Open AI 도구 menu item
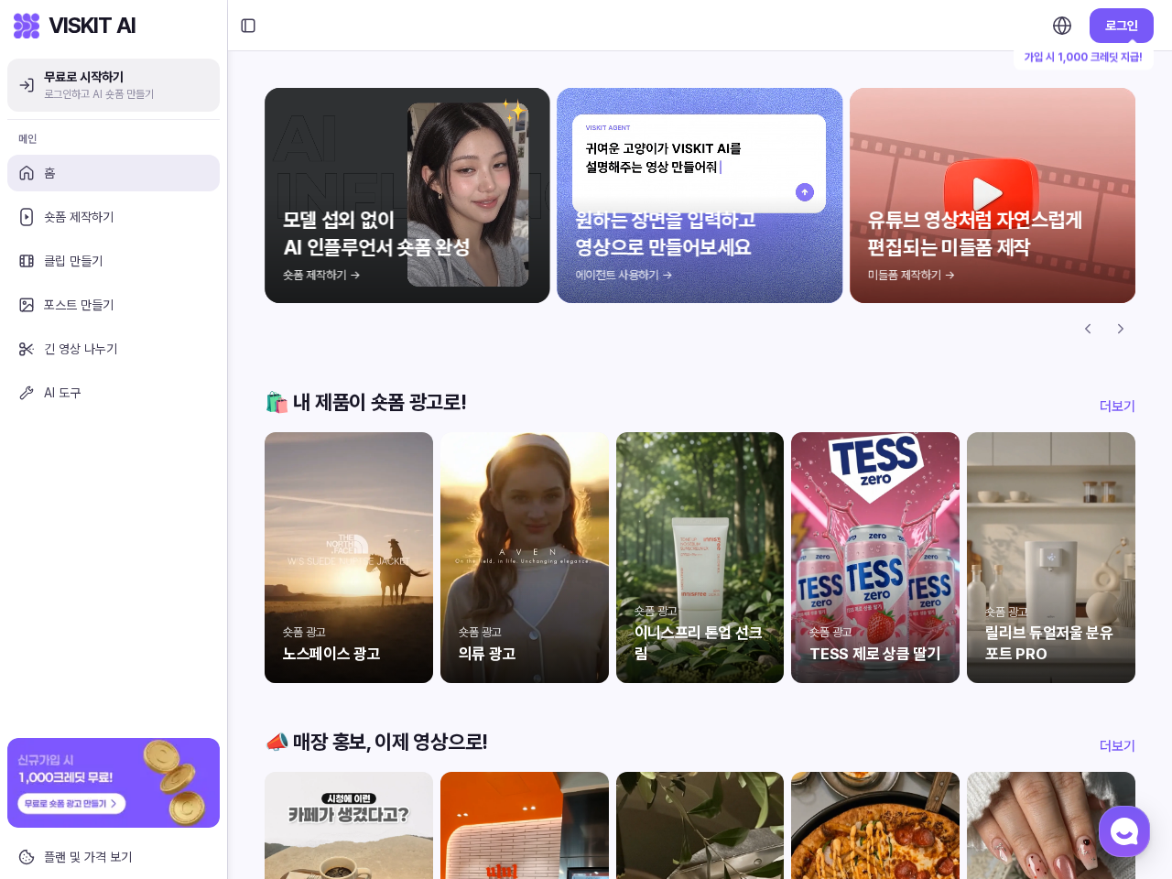 114,393
